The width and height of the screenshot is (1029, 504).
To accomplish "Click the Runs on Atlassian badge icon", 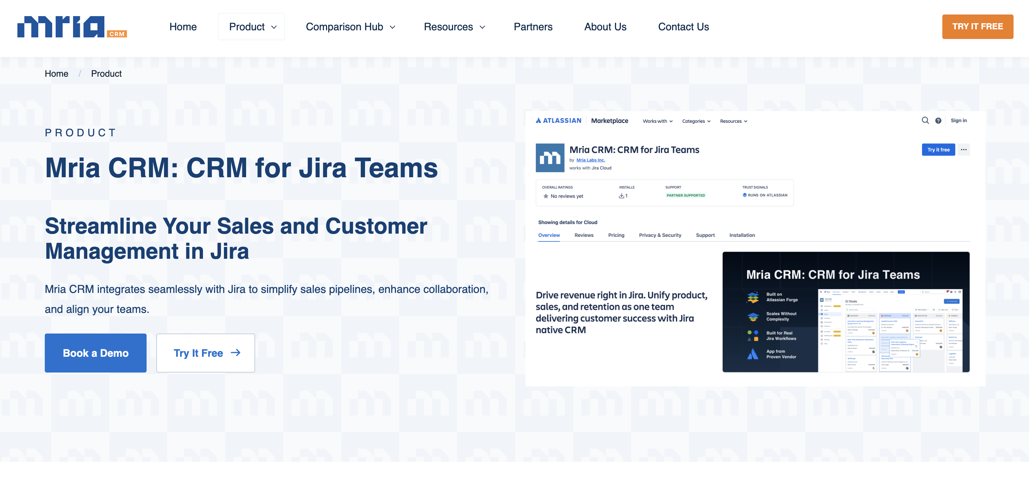I will [x=744, y=195].
